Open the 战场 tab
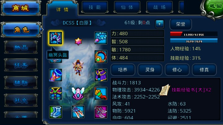The width and height of the screenshot is (223, 125). tap(160, 7)
